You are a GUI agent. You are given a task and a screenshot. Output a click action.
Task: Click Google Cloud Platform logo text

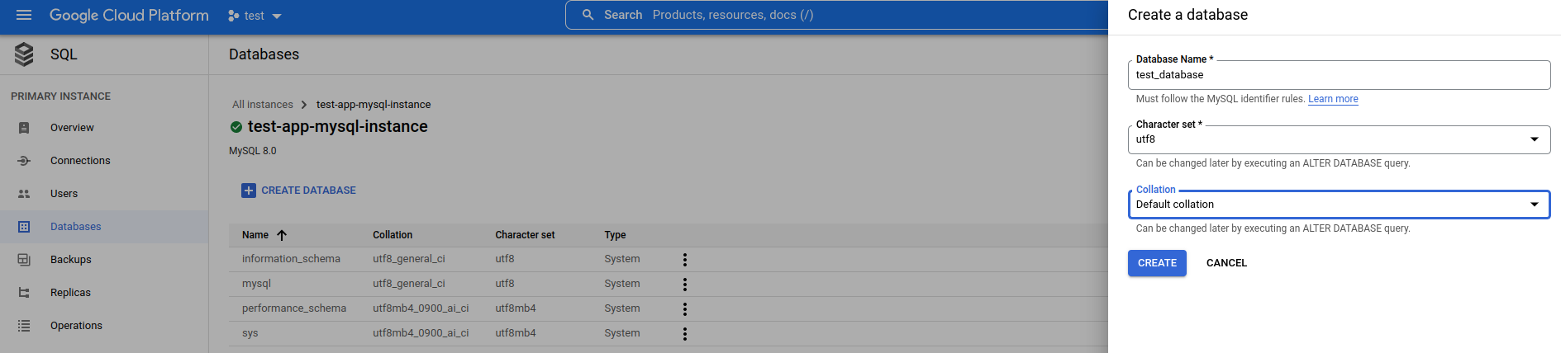point(129,15)
